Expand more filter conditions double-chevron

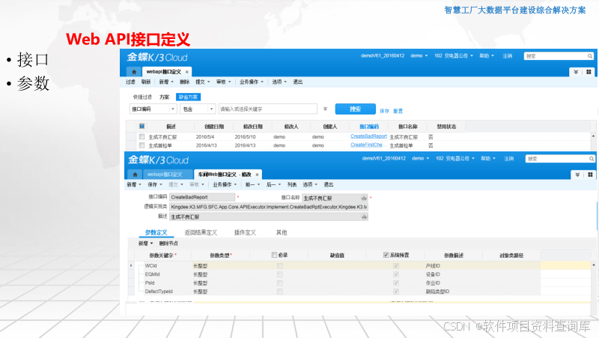tap(325, 109)
